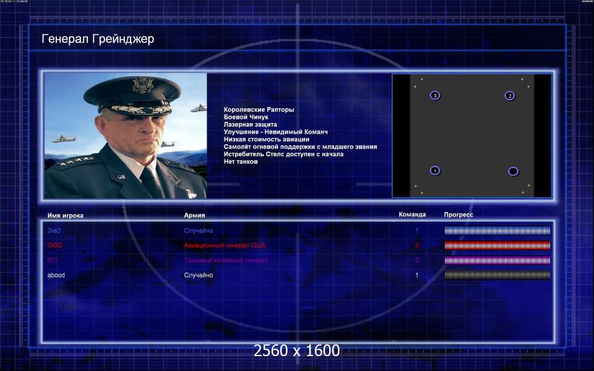Screen dimensions: 594x371
Task: Click the 'Королевские Рапторы' feature line
Action: [x=259, y=109]
